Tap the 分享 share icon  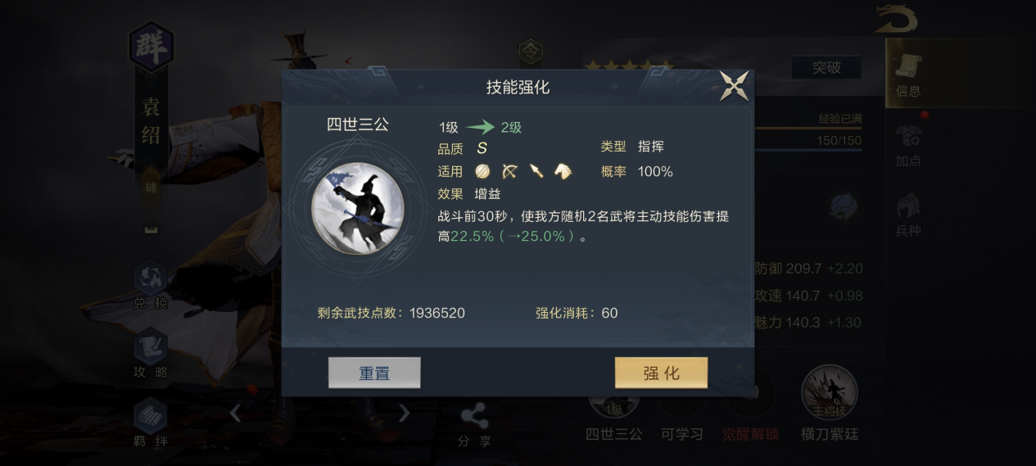pos(474,424)
